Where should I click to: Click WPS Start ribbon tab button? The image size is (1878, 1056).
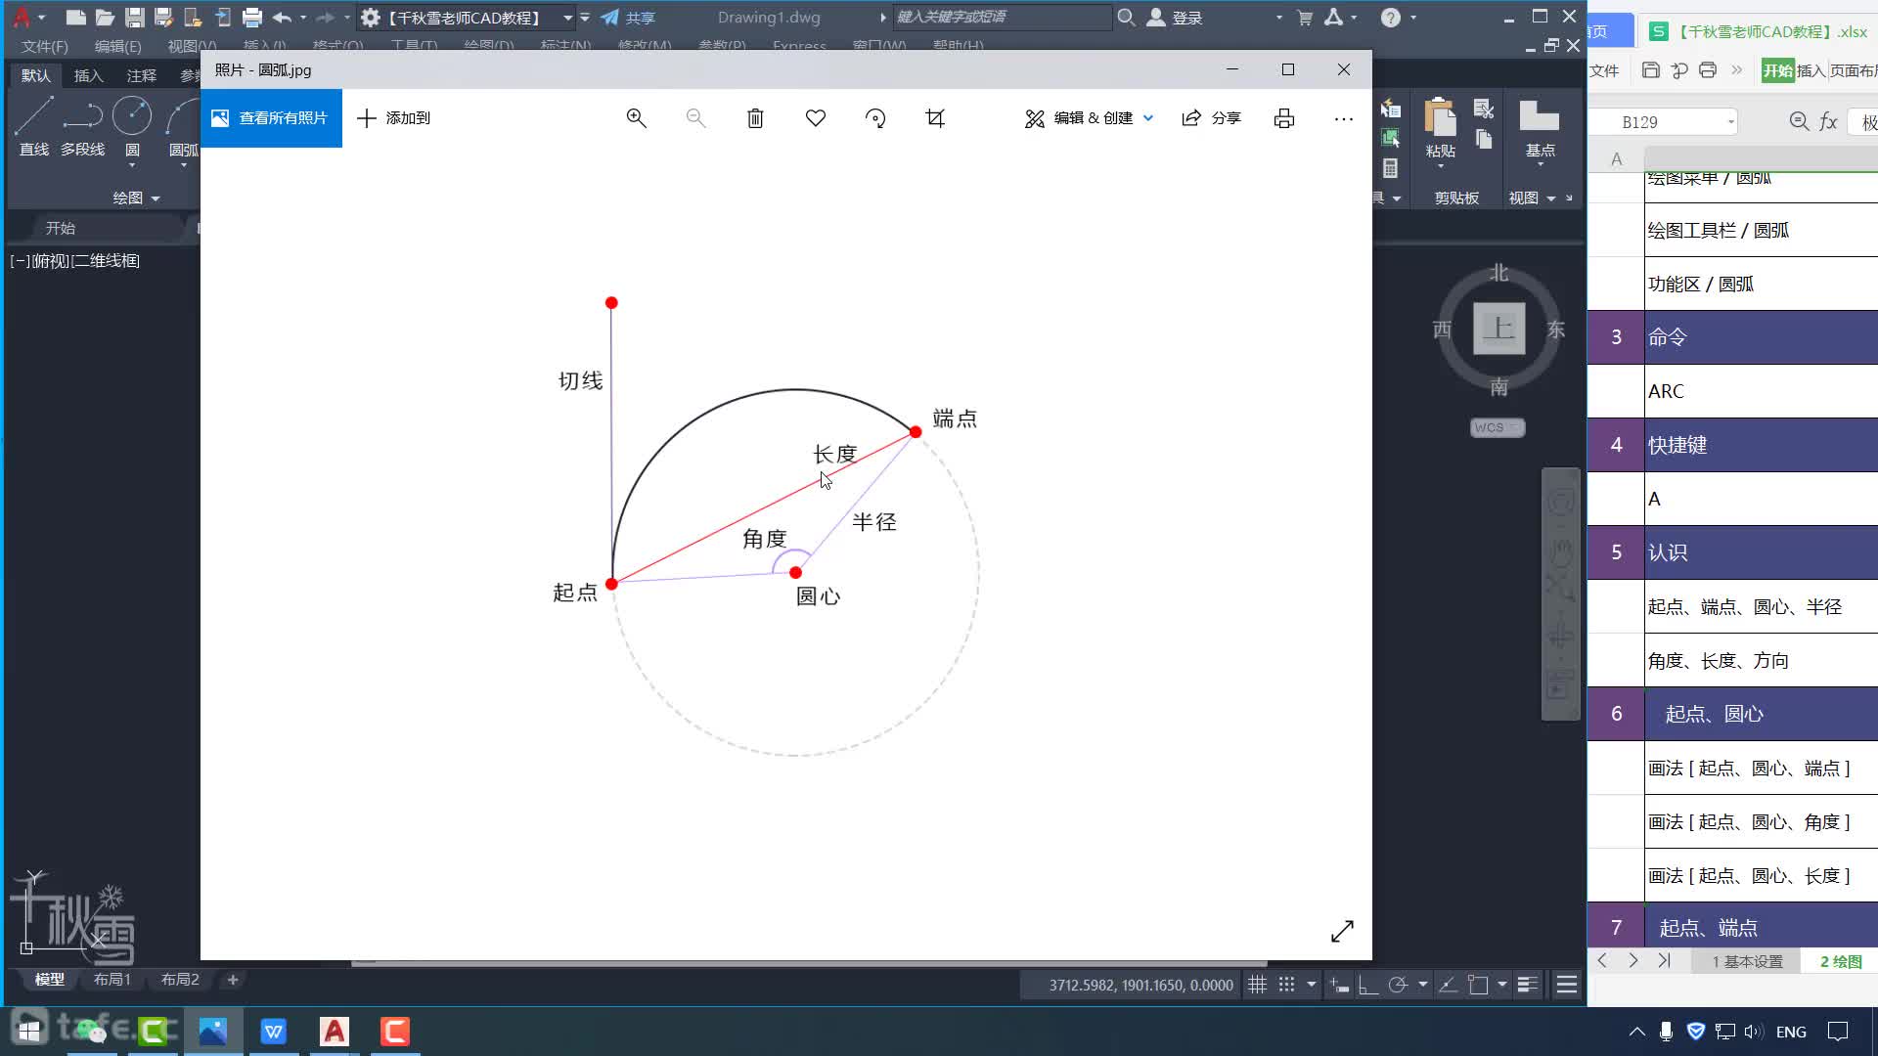click(x=1777, y=70)
